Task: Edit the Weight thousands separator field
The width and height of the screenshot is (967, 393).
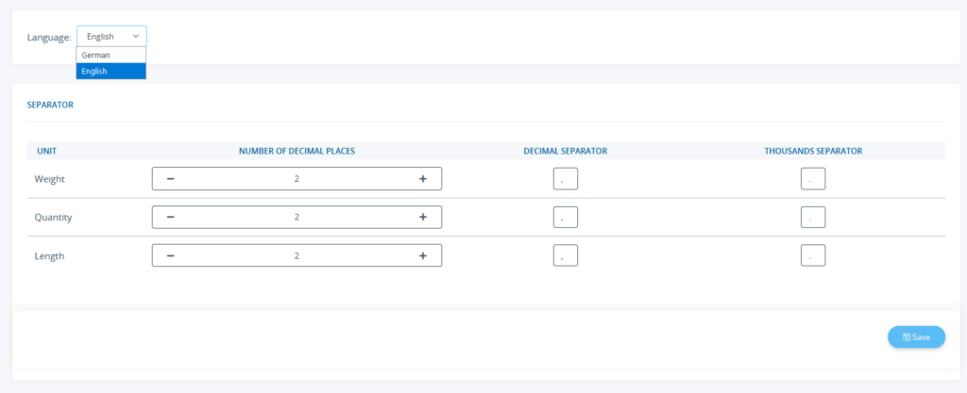Action: click(x=813, y=179)
